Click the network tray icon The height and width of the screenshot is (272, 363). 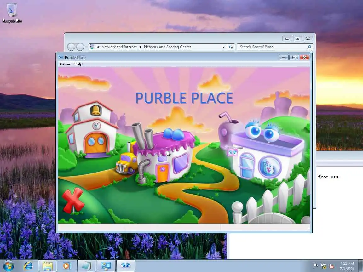(x=323, y=266)
